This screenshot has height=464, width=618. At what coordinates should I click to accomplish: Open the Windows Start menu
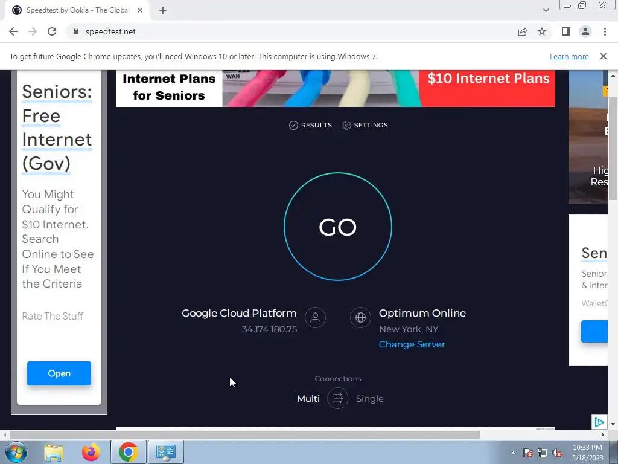(x=16, y=452)
